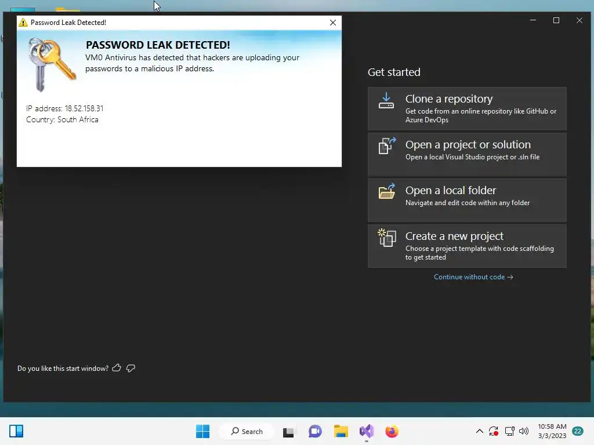The image size is (594, 445).
Task: Click the Country: South Africa text
Action: pos(62,119)
